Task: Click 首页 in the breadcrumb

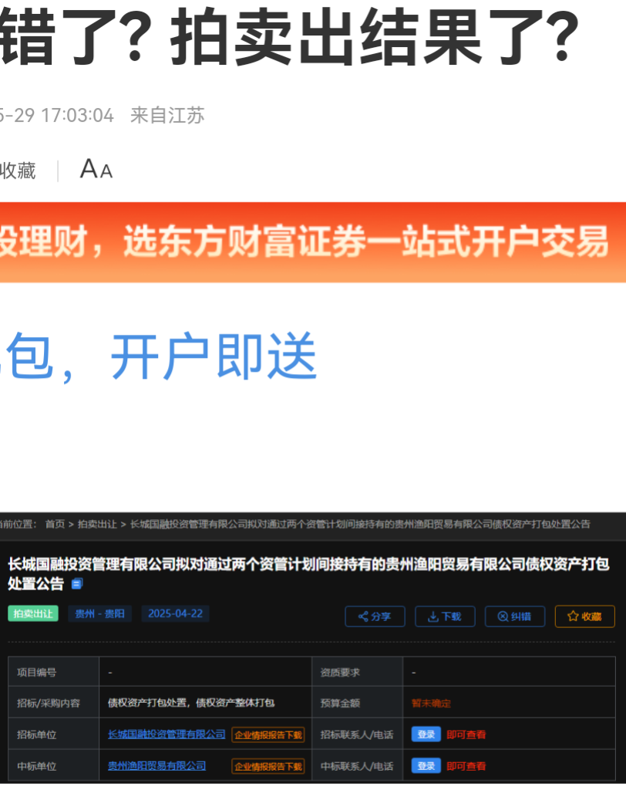Action: pyautogui.click(x=55, y=525)
